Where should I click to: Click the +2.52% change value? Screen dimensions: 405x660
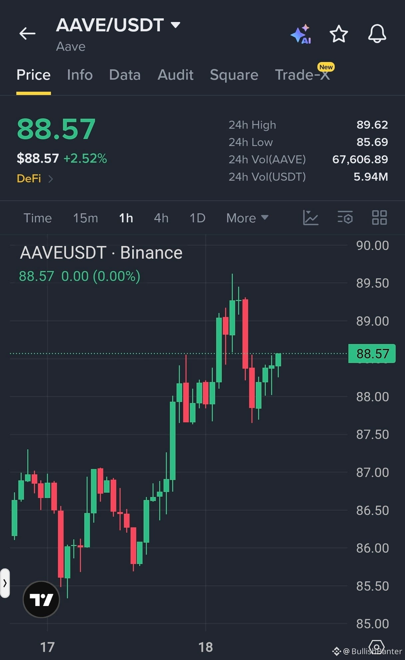pyautogui.click(x=85, y=158)
